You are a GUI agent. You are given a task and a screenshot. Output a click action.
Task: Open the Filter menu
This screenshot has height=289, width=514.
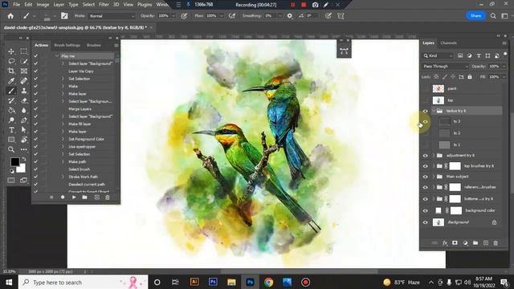pos(104,5)
